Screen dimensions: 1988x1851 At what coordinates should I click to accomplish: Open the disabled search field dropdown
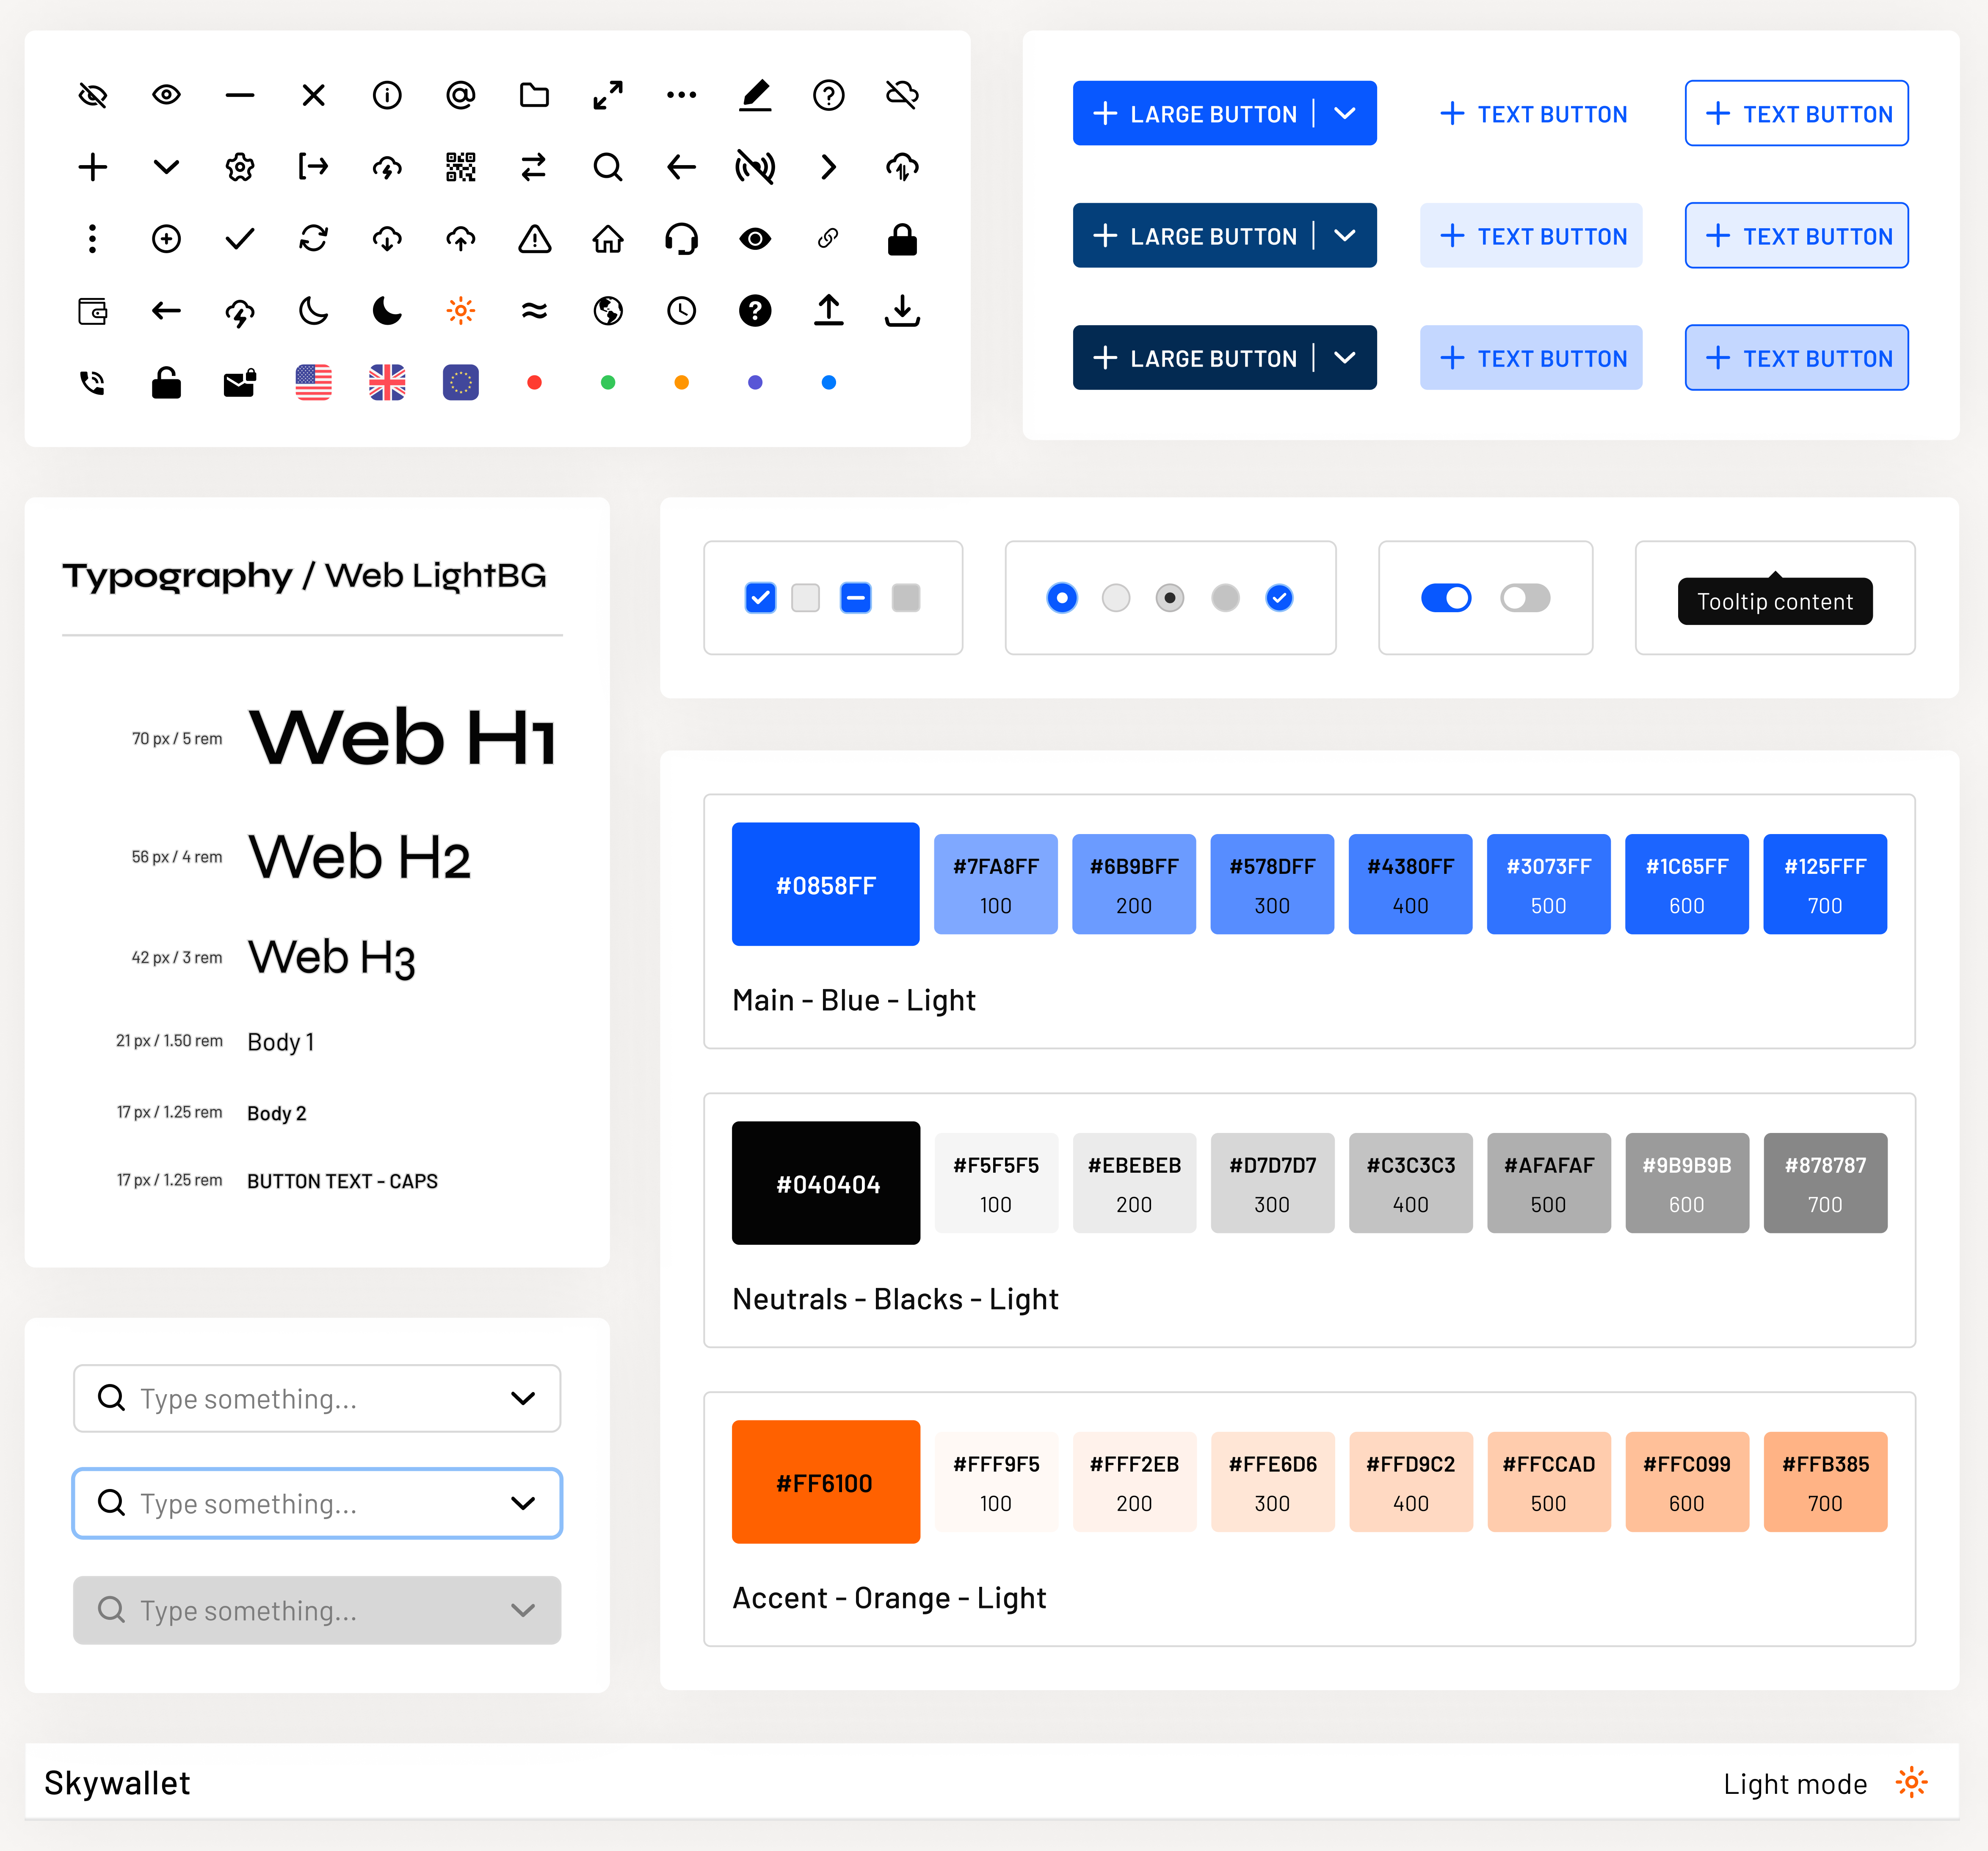pos(522,1610)
